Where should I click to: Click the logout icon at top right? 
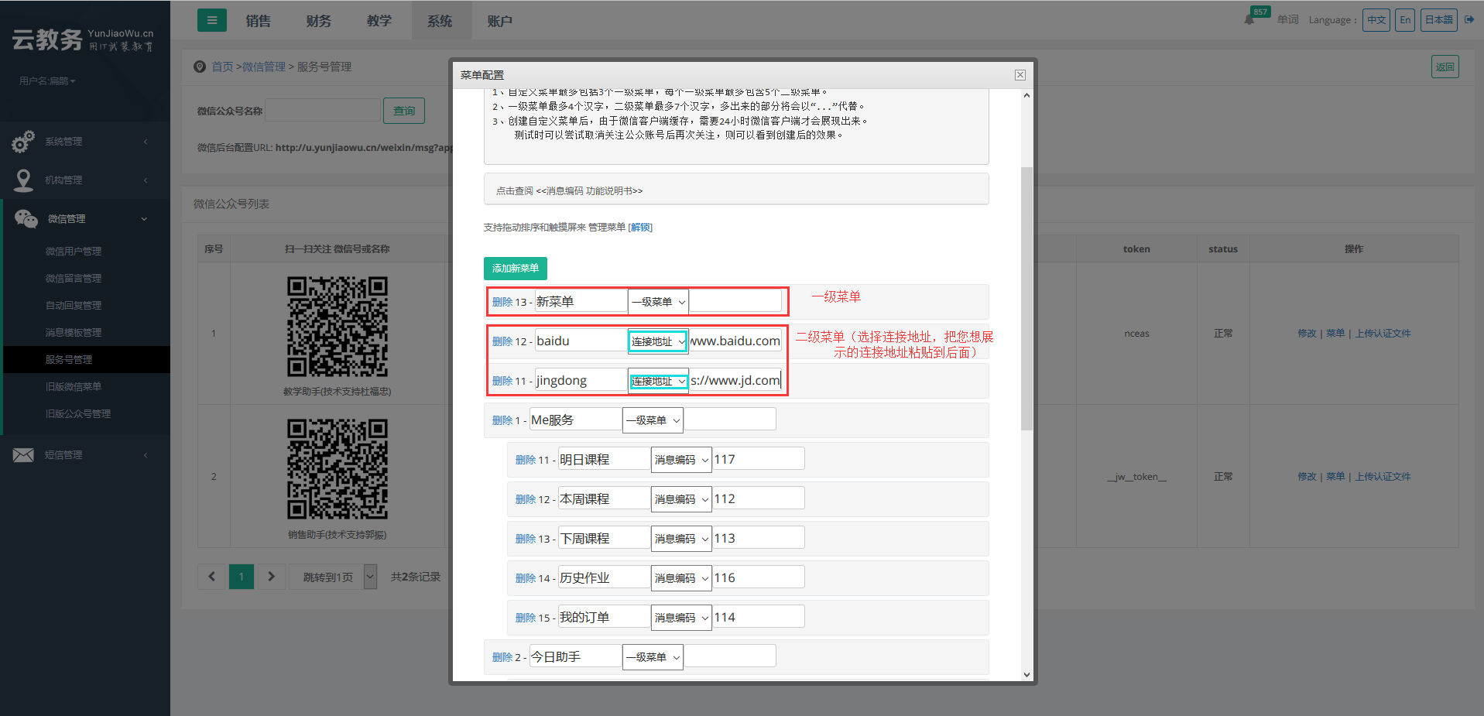(1469, 20)
